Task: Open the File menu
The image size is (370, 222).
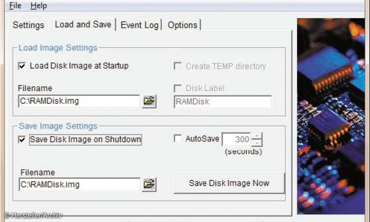Action: [x=15, y=5]
